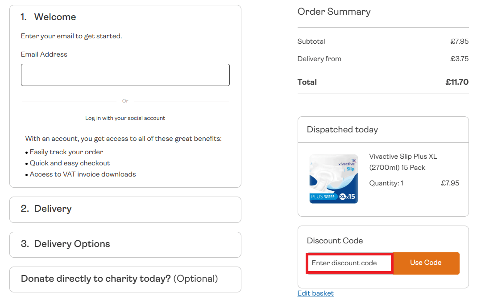
Task: Click the Use Code button
Action: click(x=426, y=263)
